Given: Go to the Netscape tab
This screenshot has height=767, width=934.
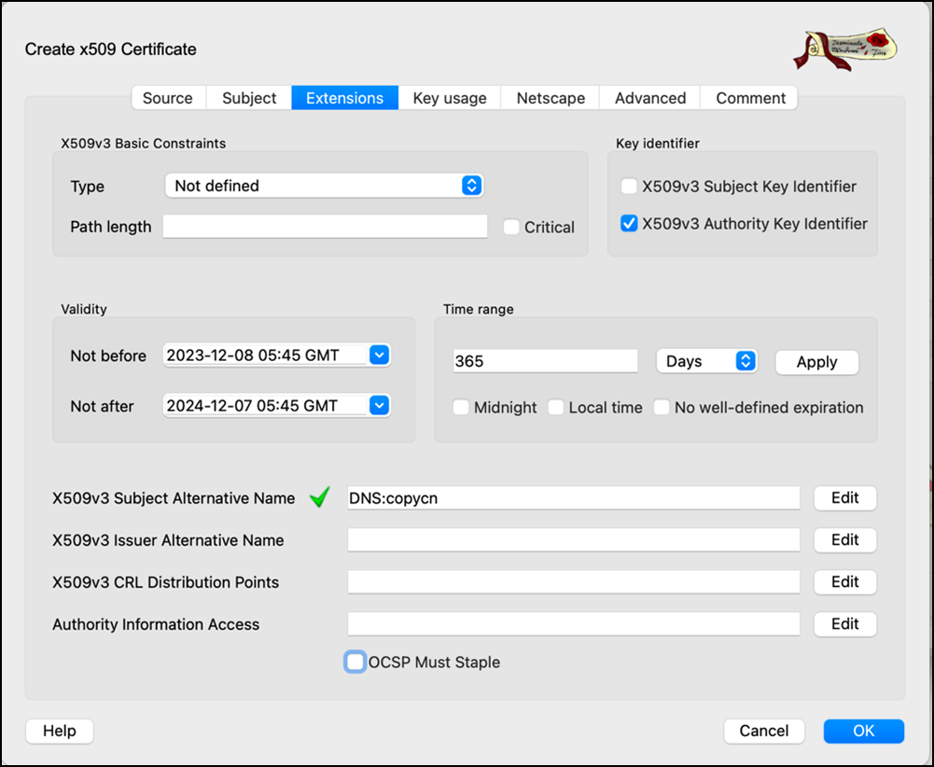Looking at the screenshot, I should click(551, 98).
